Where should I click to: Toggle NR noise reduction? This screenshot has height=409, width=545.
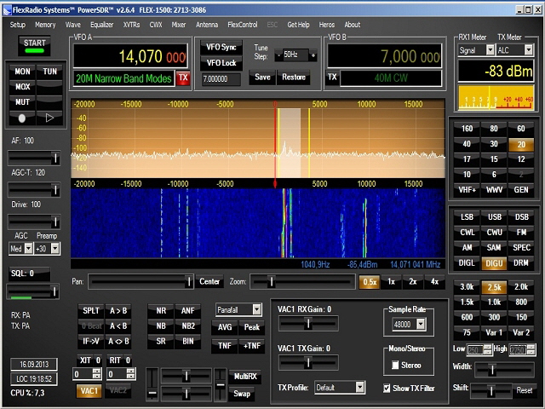[x=161, y=311]
